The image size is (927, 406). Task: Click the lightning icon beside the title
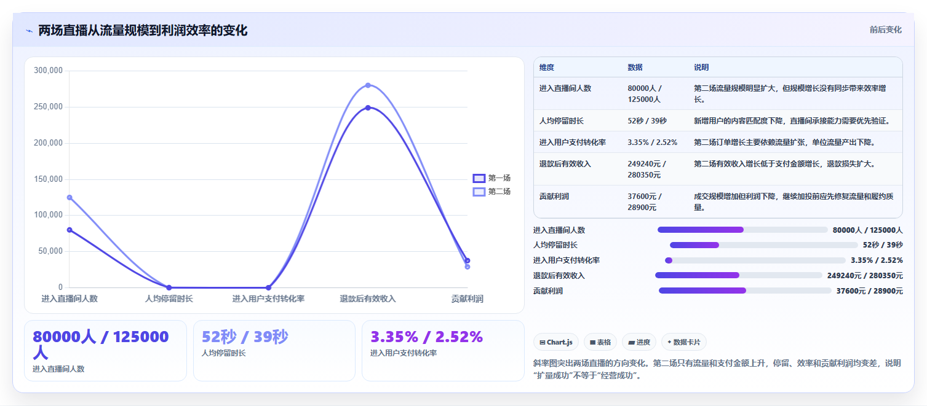(29, 31)
